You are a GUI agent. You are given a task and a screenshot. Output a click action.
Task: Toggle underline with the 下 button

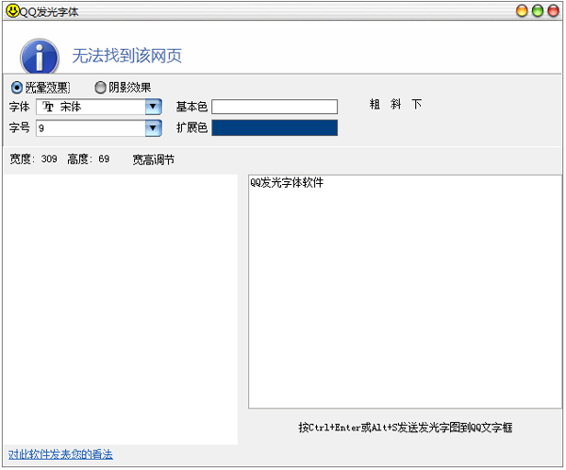click(417, 105)
